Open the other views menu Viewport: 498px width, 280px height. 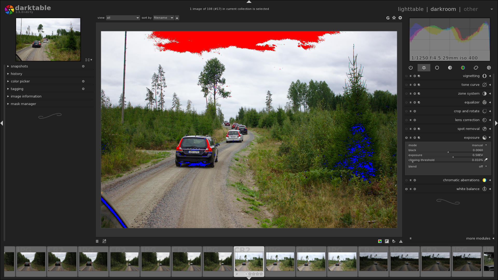[471, 9]
